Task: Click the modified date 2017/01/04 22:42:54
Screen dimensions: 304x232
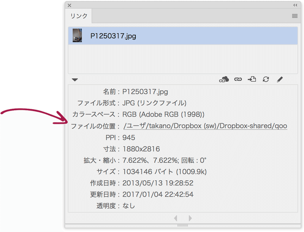Action: (158, 194)
